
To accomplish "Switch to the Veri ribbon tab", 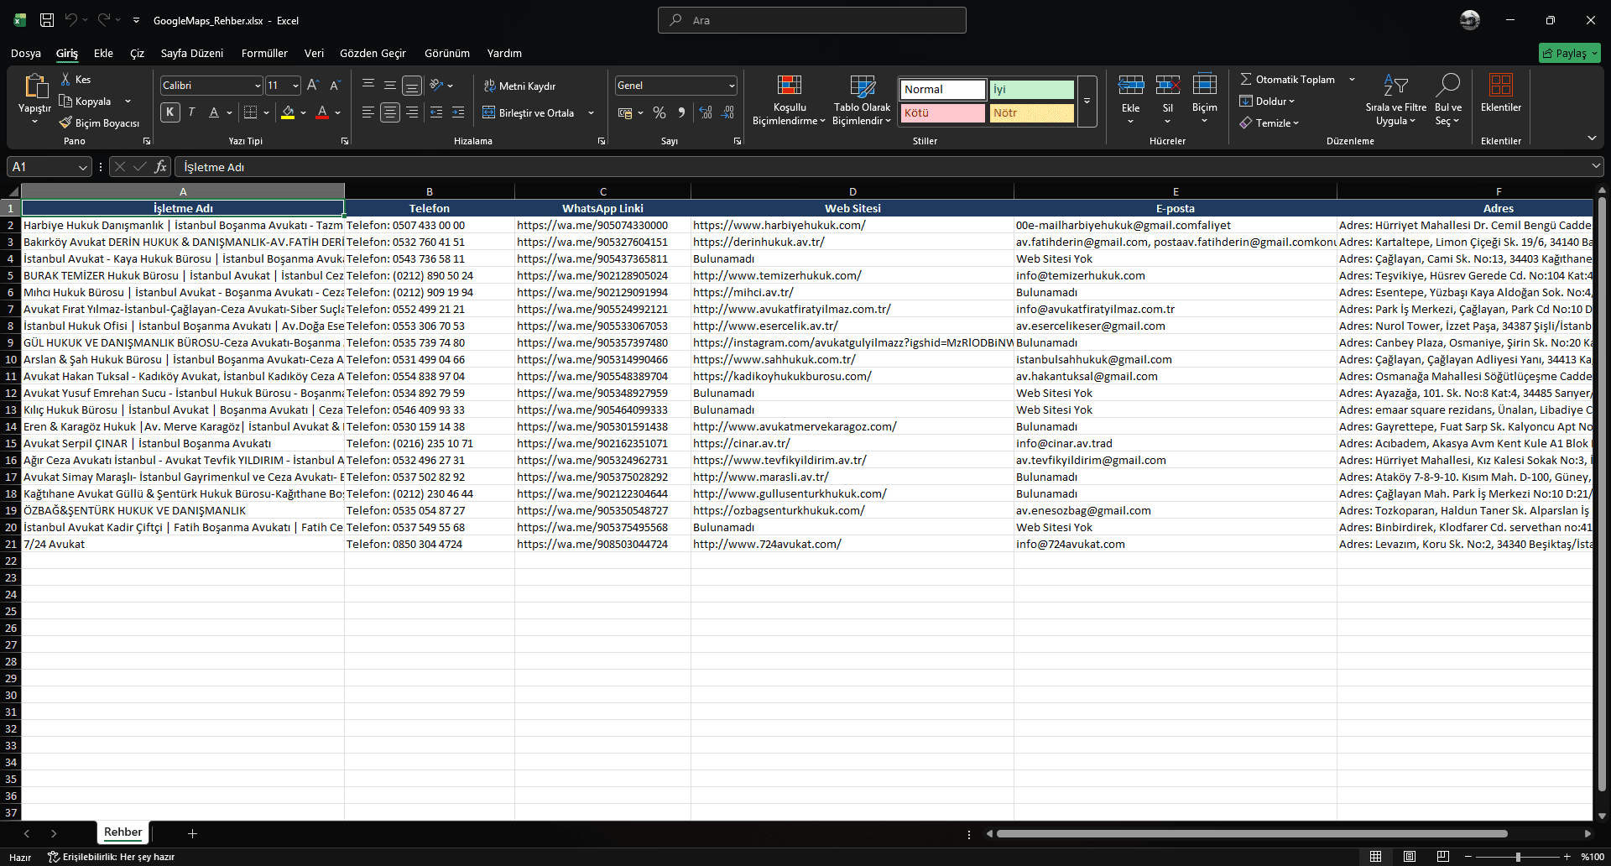I will pyautogui.click(x=314, y=53).
